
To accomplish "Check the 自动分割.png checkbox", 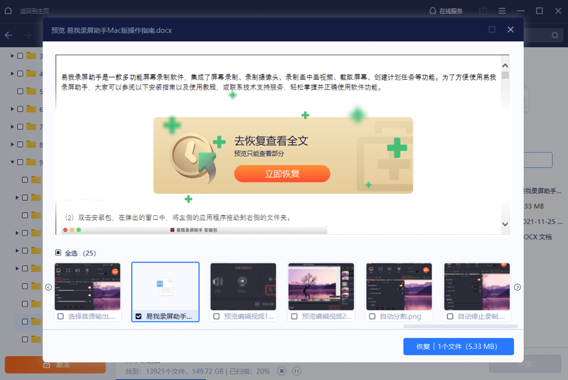I will tap(372, 316).
